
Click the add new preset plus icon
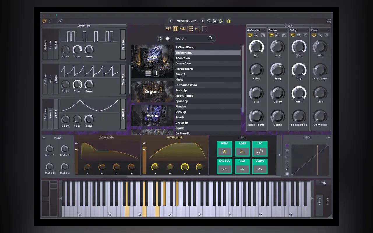[x=215, y=21]
